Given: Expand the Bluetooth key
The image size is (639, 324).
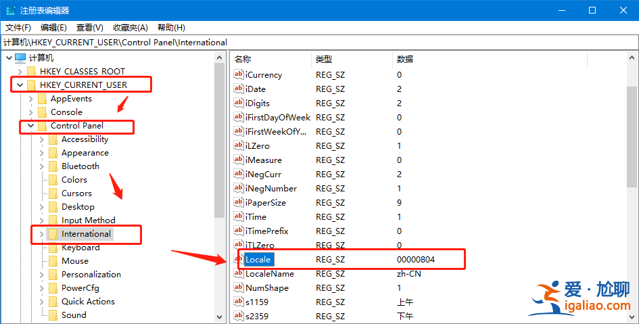Looking at the screenshot, I should click(41, 166).
